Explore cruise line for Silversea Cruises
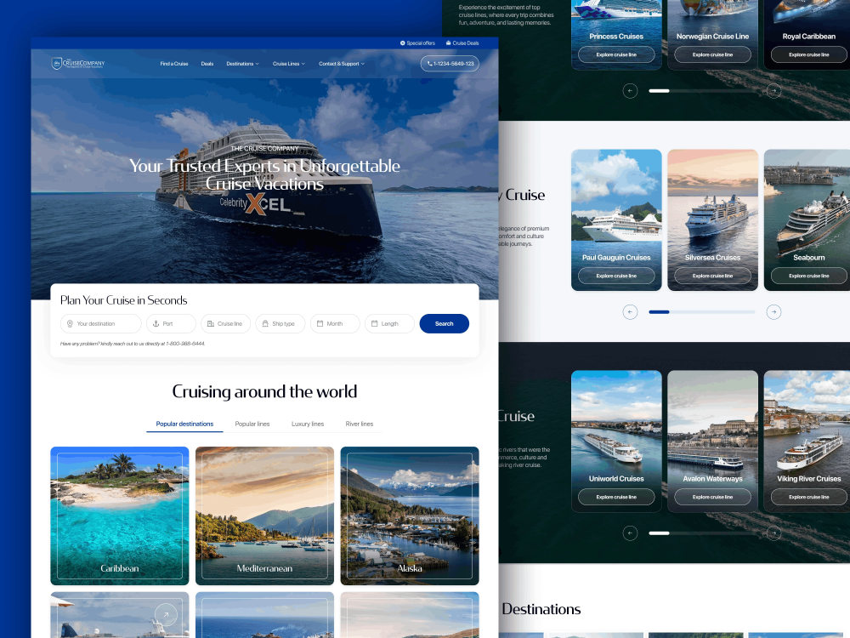Screen dimensions: 850x638 [x=712, y=276]
